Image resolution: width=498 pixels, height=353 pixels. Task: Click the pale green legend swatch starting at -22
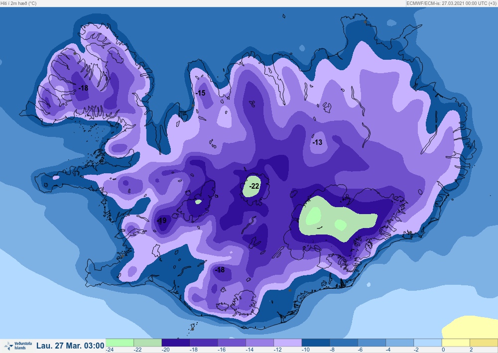(148, 343)
